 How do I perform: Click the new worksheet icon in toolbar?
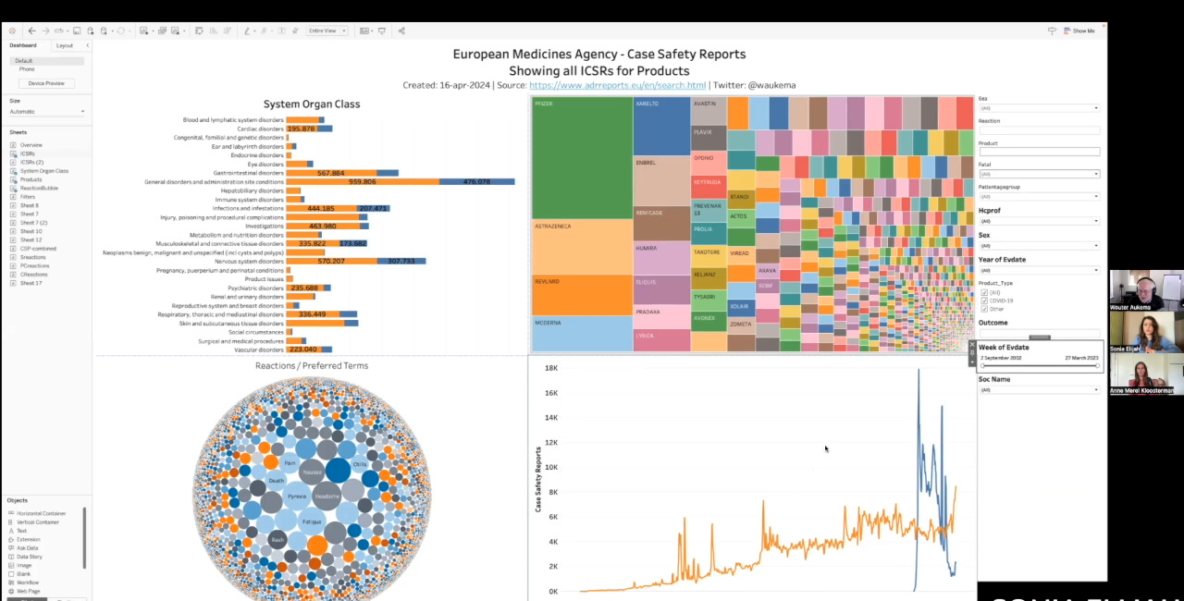coord(145,31)
